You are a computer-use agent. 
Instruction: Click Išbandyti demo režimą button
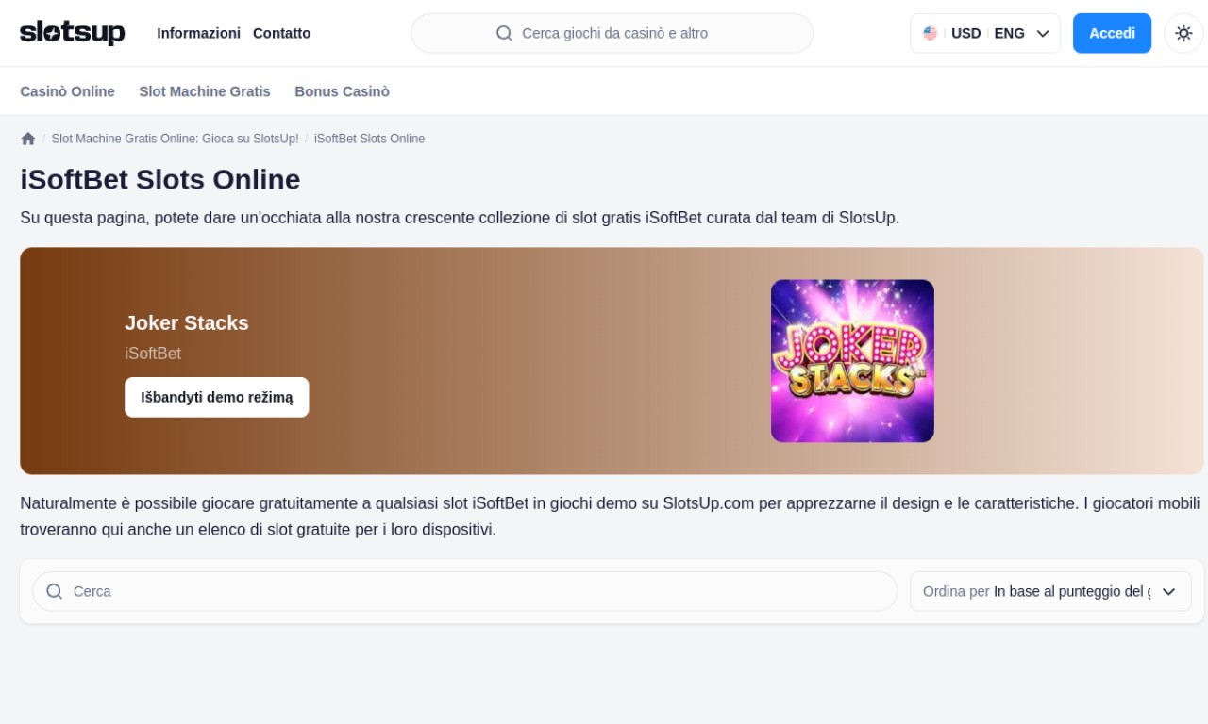tap(216, 397)
